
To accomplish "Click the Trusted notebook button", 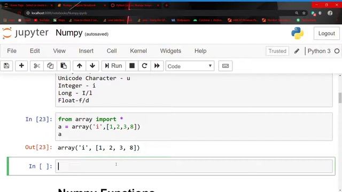I will tap(277, 51).
